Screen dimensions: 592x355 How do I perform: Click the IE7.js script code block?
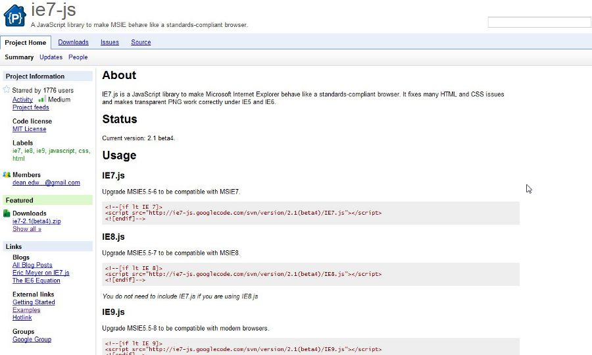coord(310,213)
